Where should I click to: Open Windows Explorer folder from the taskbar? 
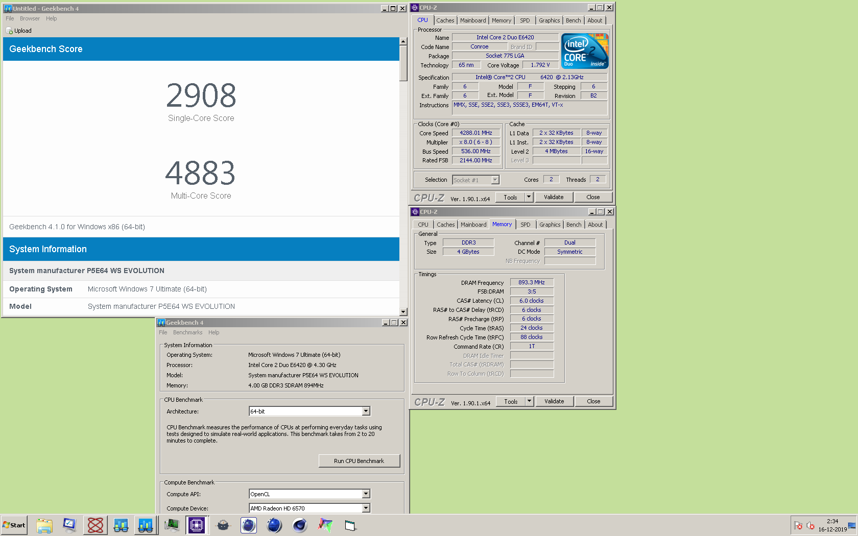tap(44, 525)
